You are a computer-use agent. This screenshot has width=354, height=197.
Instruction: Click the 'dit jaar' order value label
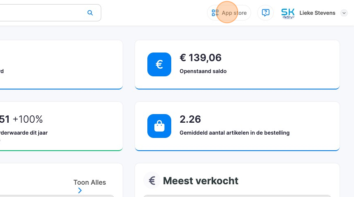(x=24, y=133)
